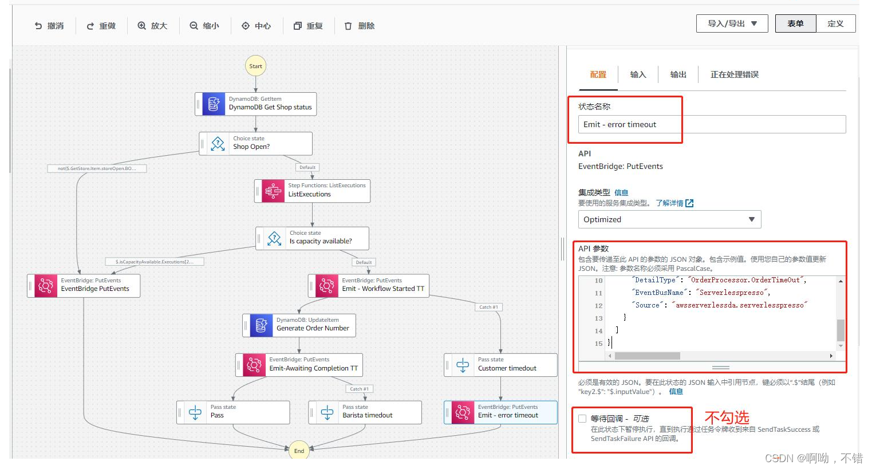Viewport: 872px width, 469px height.
Task: Select the Emit-Awaiting Completion TT label
Action: pos(314,368)
